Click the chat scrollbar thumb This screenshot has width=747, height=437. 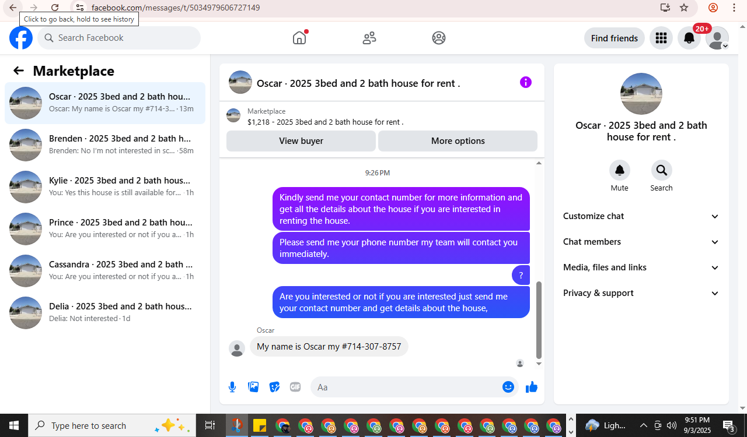click(539, 320)
